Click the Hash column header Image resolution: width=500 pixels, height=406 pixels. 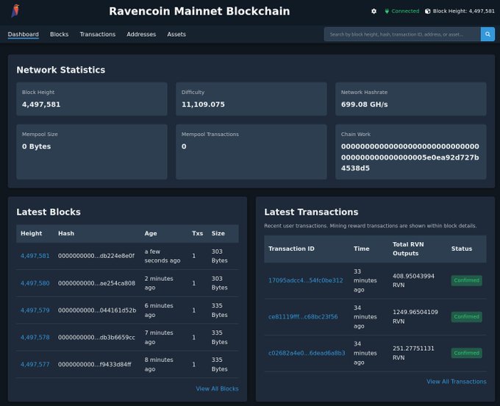[66, 233]
